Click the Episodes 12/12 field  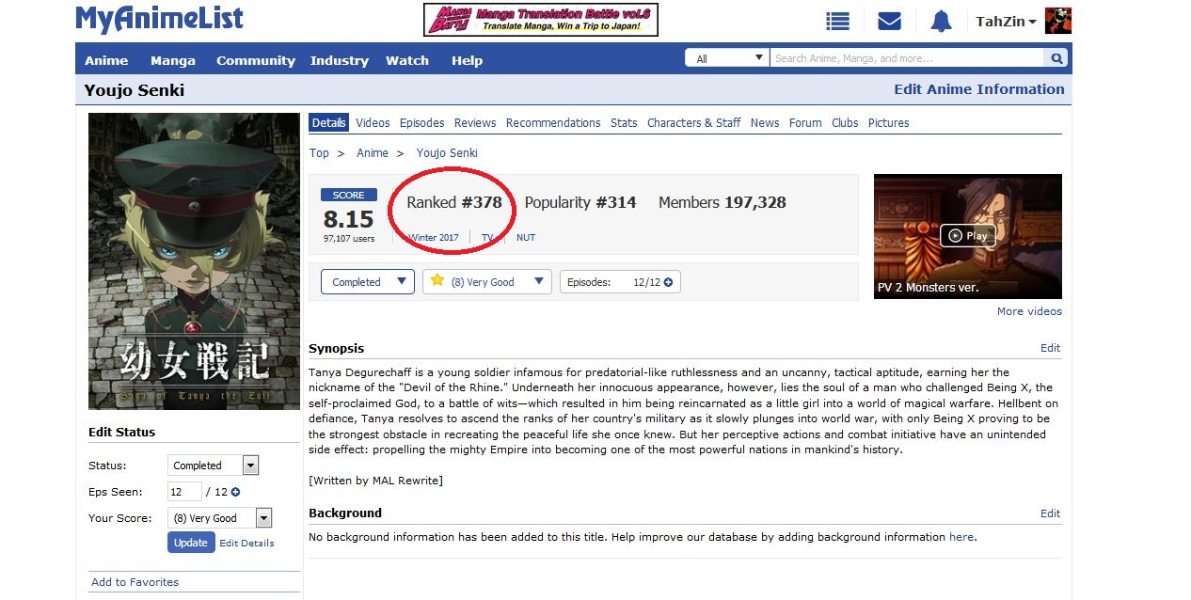pos(620,282)
